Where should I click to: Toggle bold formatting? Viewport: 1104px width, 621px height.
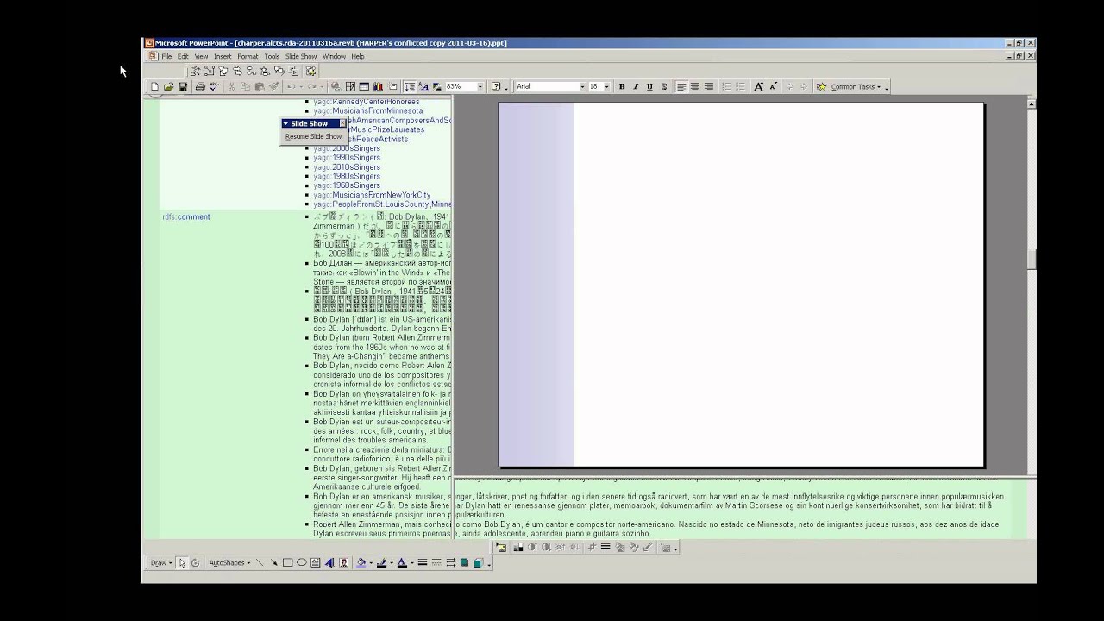point(622,86)
